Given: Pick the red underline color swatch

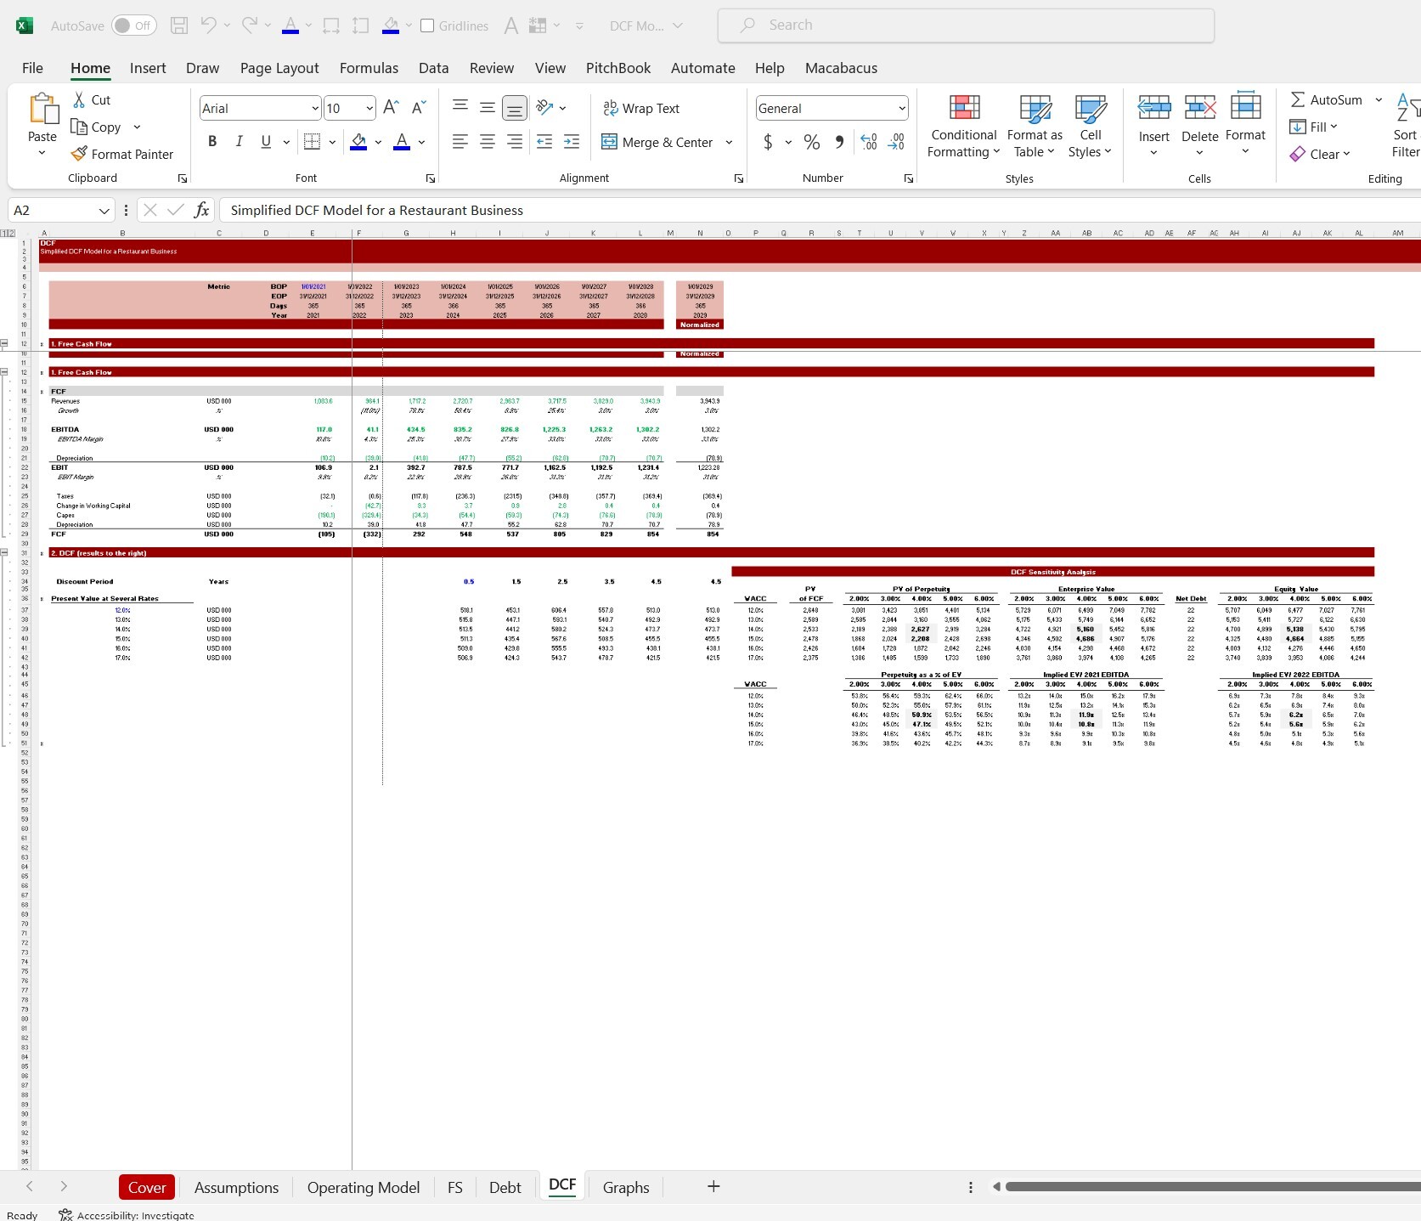Looking at the screenshot, I should pos(402,148).
